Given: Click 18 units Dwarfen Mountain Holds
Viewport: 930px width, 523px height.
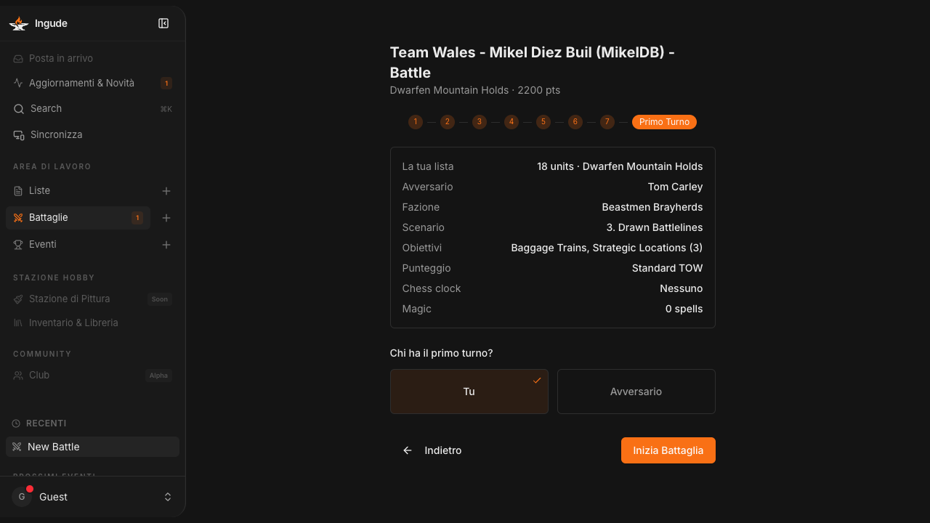Looking at the screenshot, I should point(620,166).
